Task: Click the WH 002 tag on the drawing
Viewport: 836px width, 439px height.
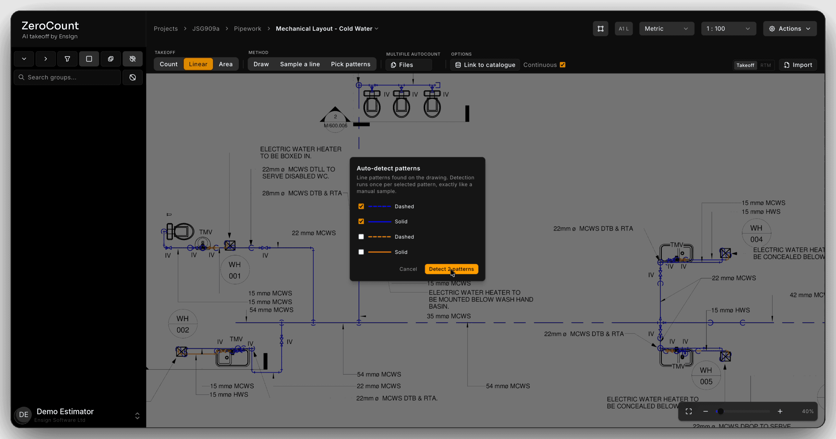Action: (x=183, y=324)
